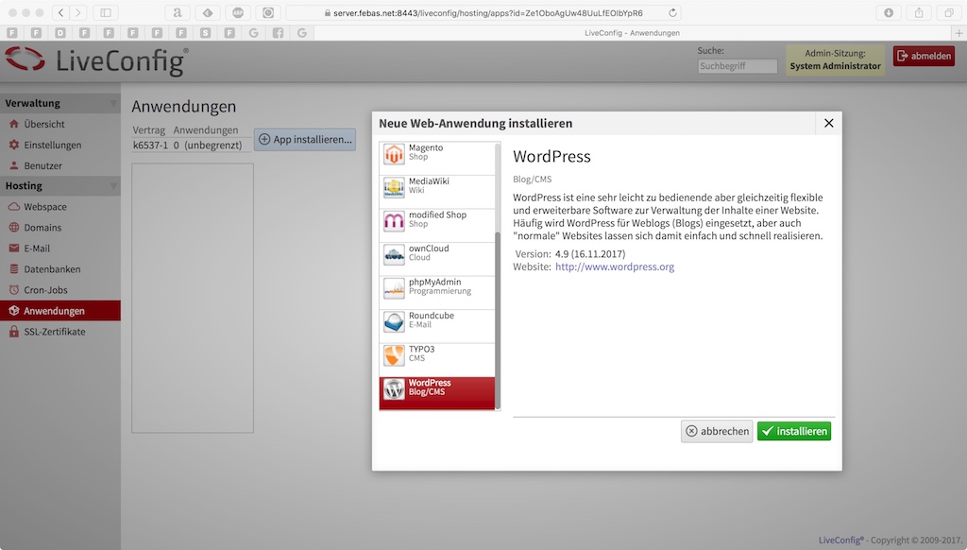967x550 pixels.
Task: Click the LiveConfig logo
Action: click(96, 61)
